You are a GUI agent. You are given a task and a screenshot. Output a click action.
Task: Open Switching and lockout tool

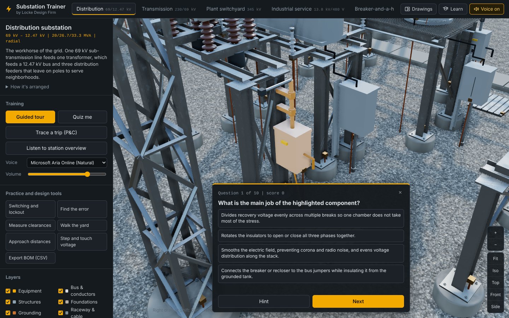[30, 209]
